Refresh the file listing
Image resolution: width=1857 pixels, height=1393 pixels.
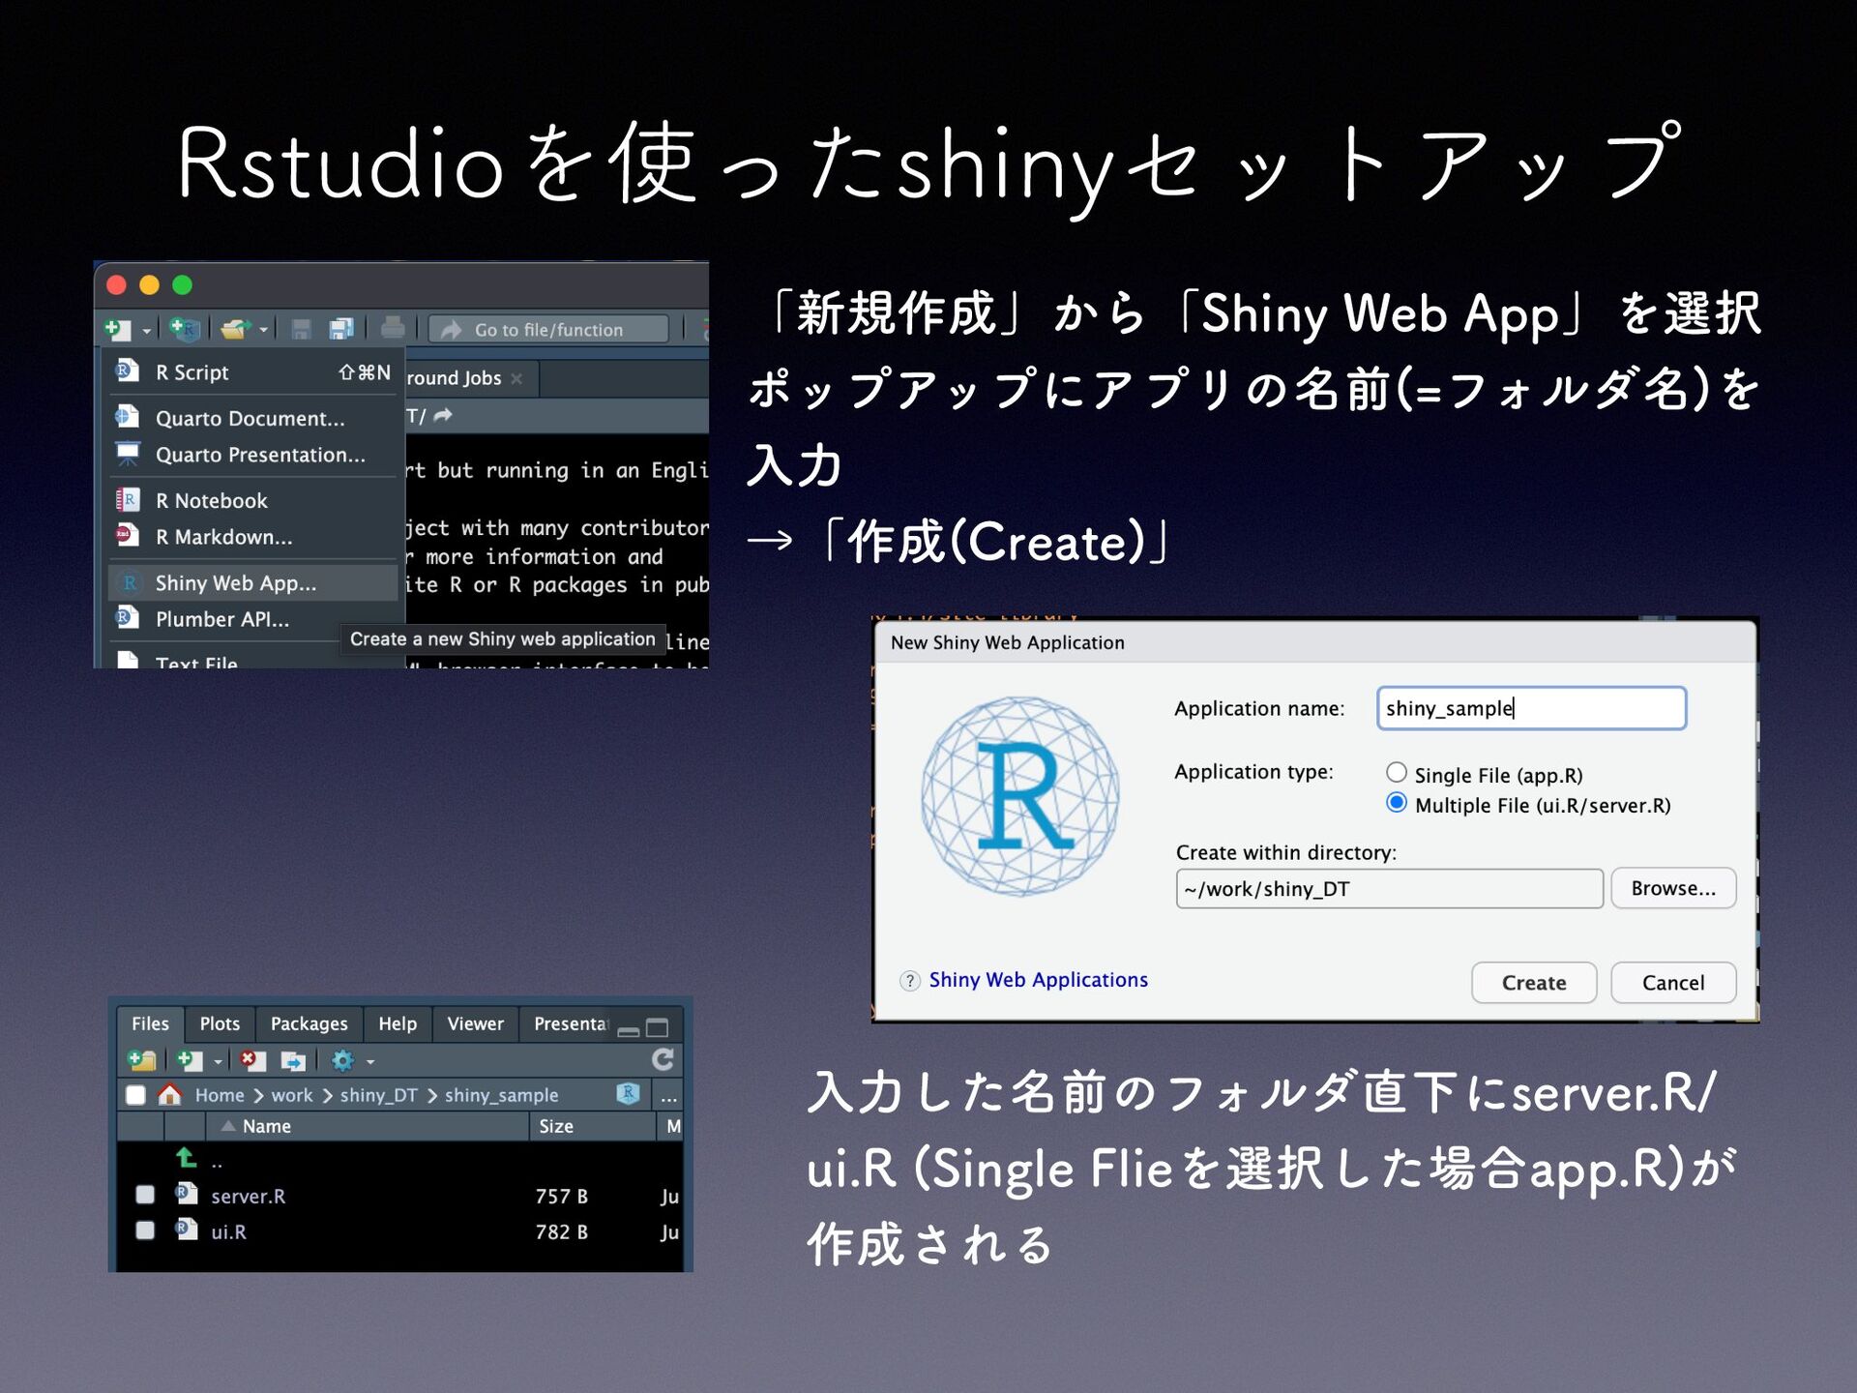(x=663, y=1059)
